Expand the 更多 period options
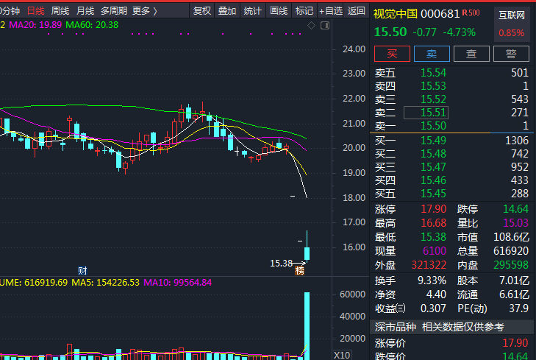This screenshot has width=536, height=360. (145, 11)
